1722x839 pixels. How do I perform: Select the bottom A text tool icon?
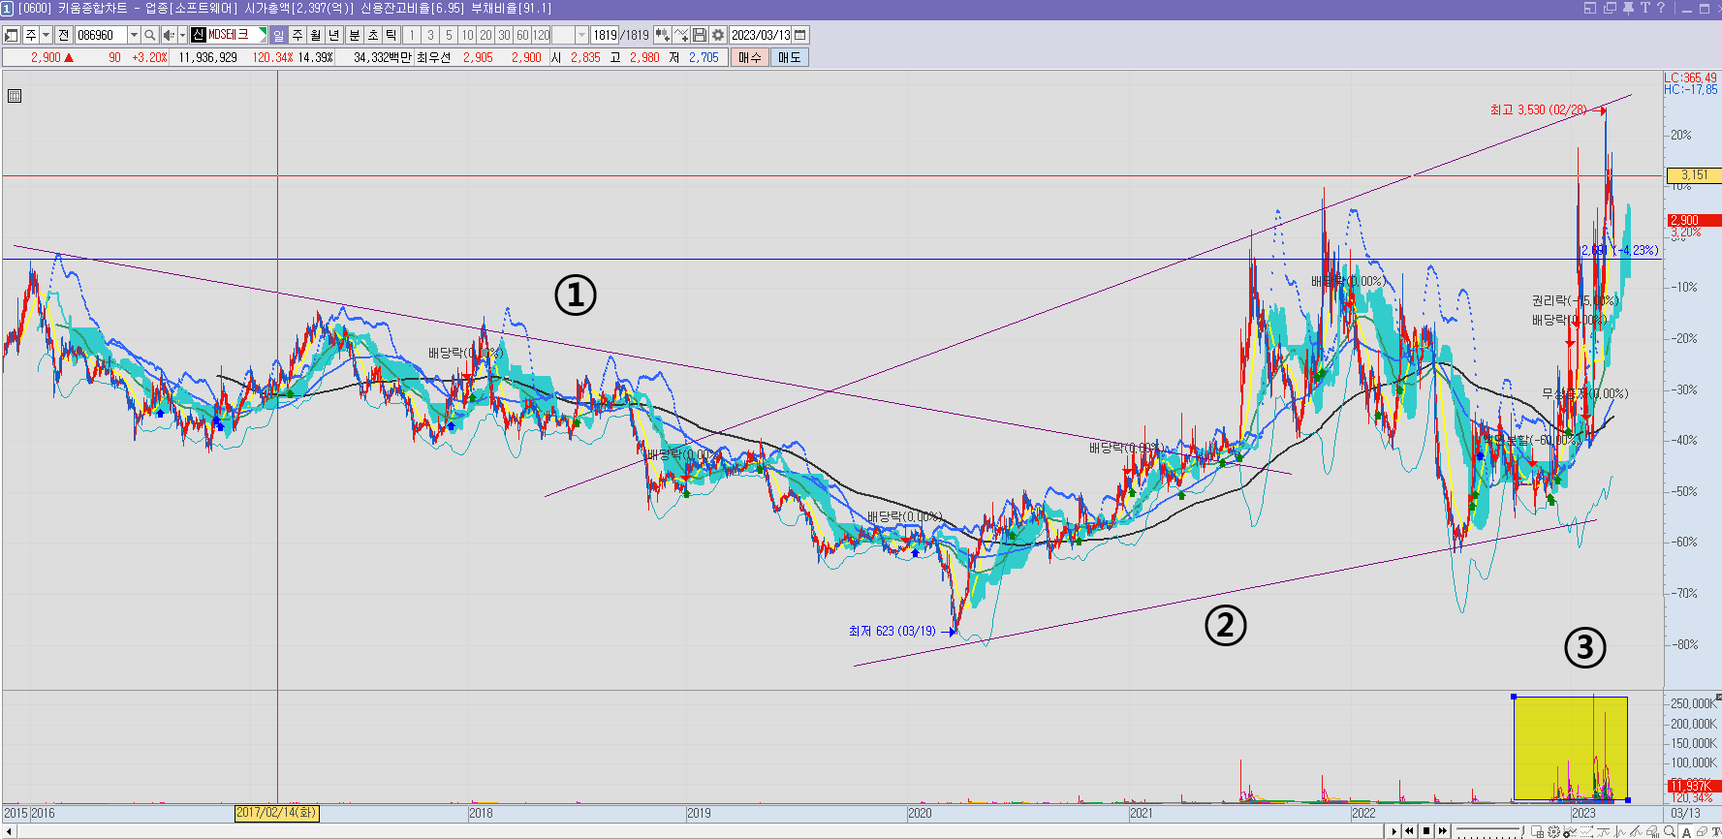(1686, 831)
